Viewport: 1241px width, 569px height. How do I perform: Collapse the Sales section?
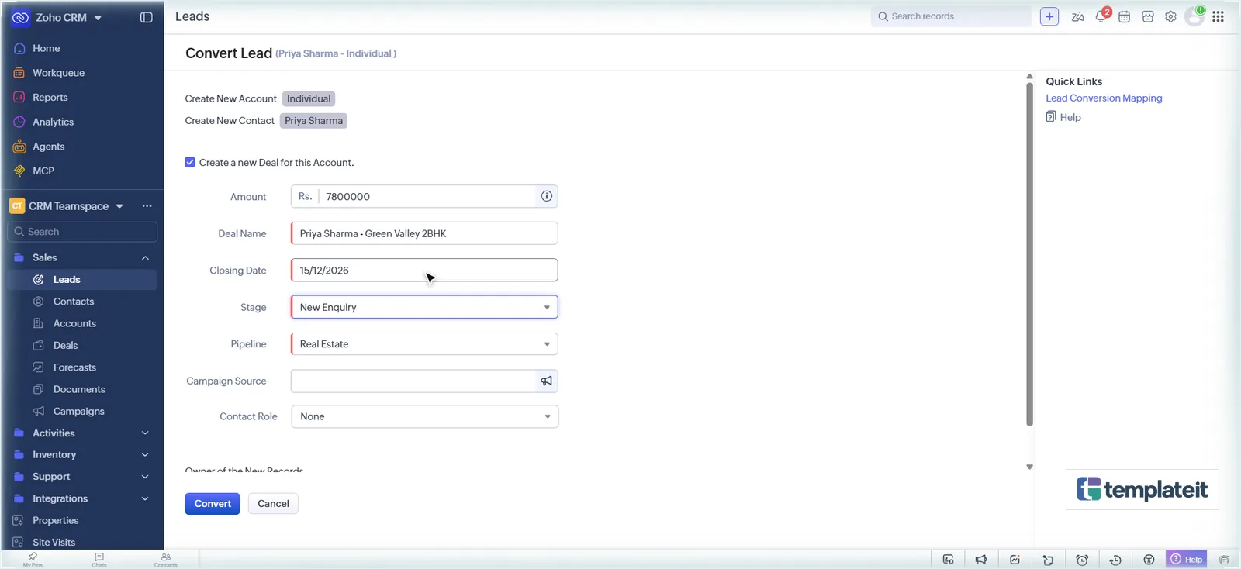pos(145,257)
